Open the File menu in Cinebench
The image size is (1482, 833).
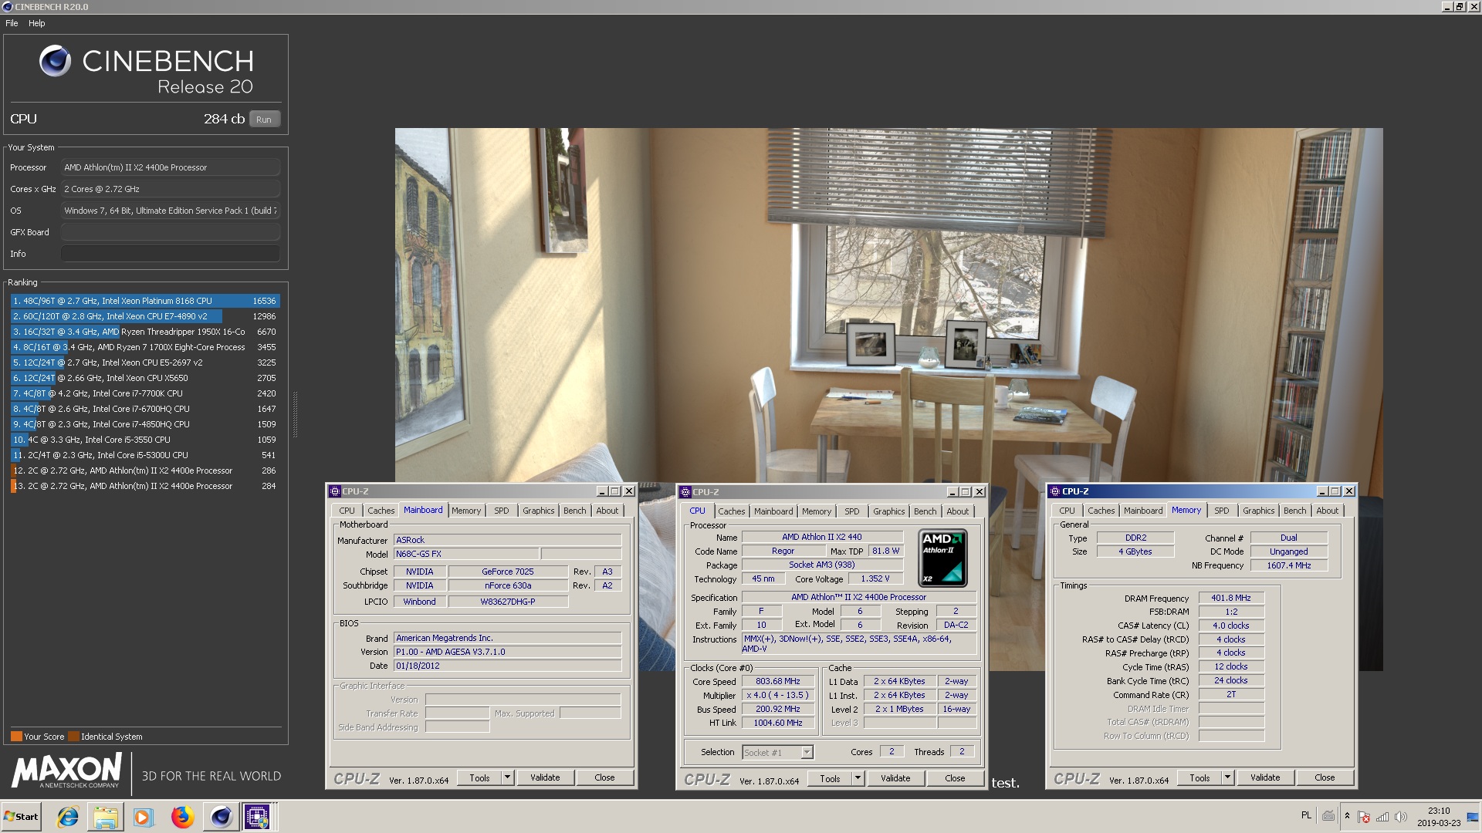tap(12, 23)
